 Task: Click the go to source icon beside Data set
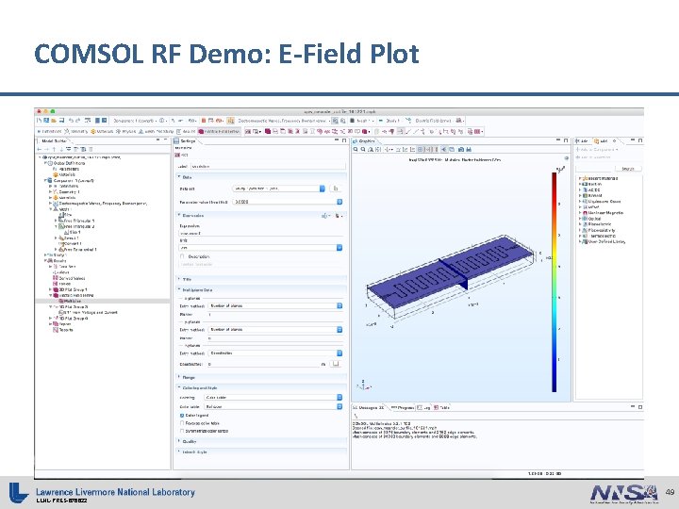tap(336, 189)
